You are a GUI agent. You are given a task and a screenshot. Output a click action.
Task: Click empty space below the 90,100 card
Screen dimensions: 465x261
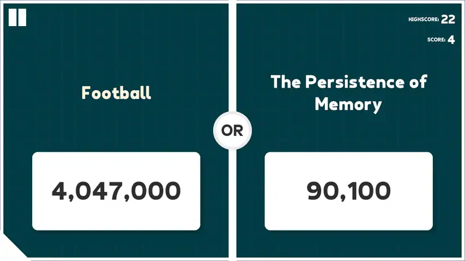[349, 243]
